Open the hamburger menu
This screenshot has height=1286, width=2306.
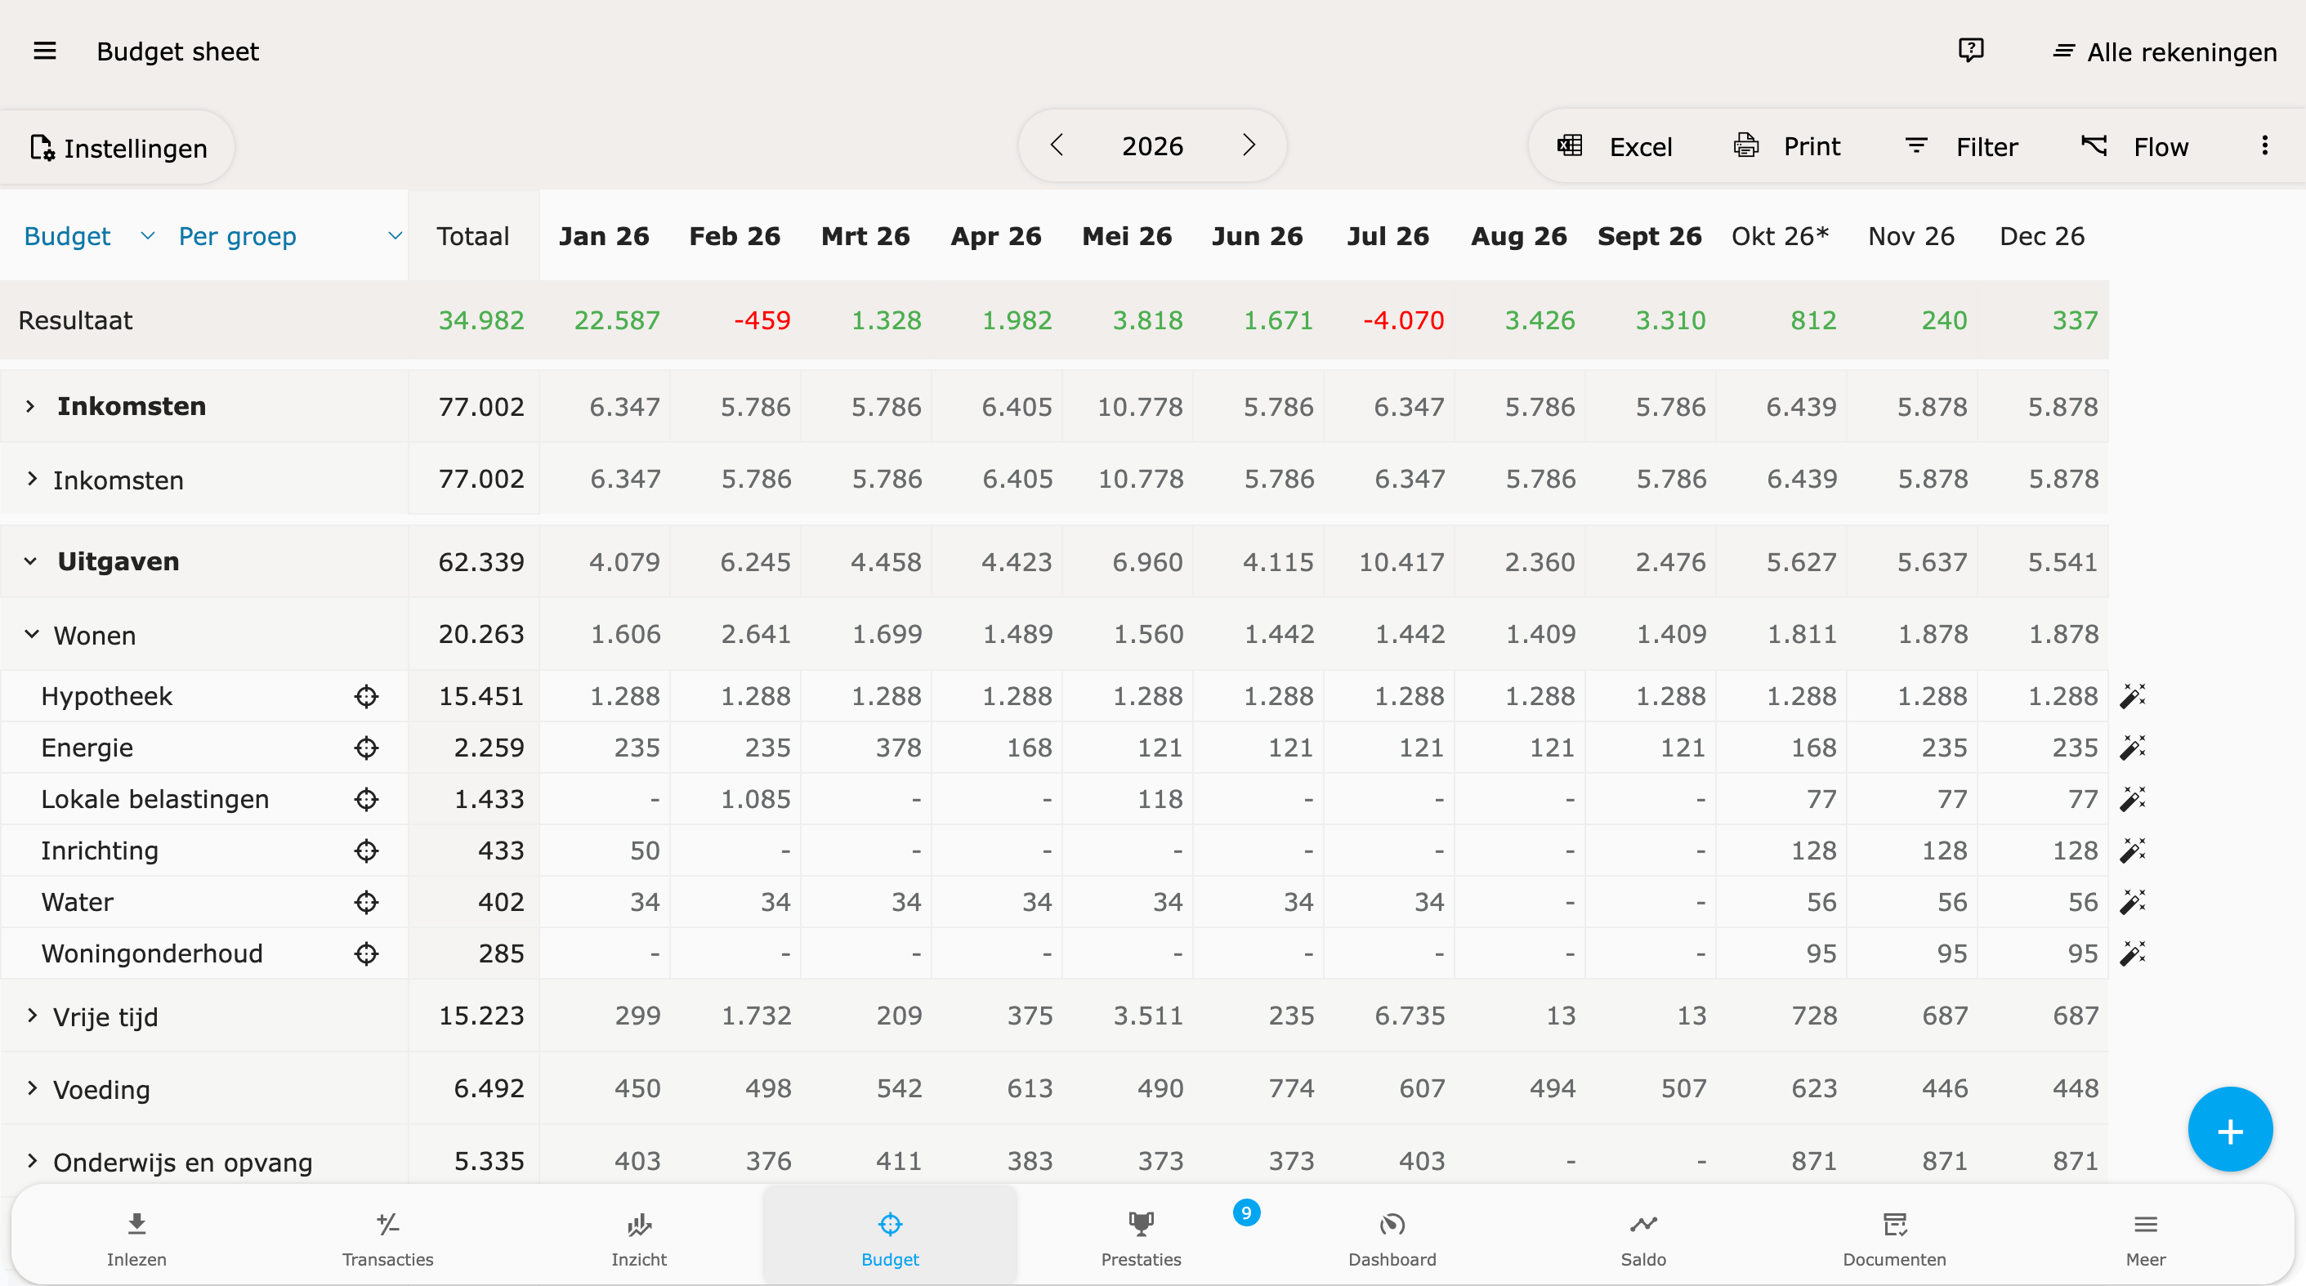[x=45, y=51]
